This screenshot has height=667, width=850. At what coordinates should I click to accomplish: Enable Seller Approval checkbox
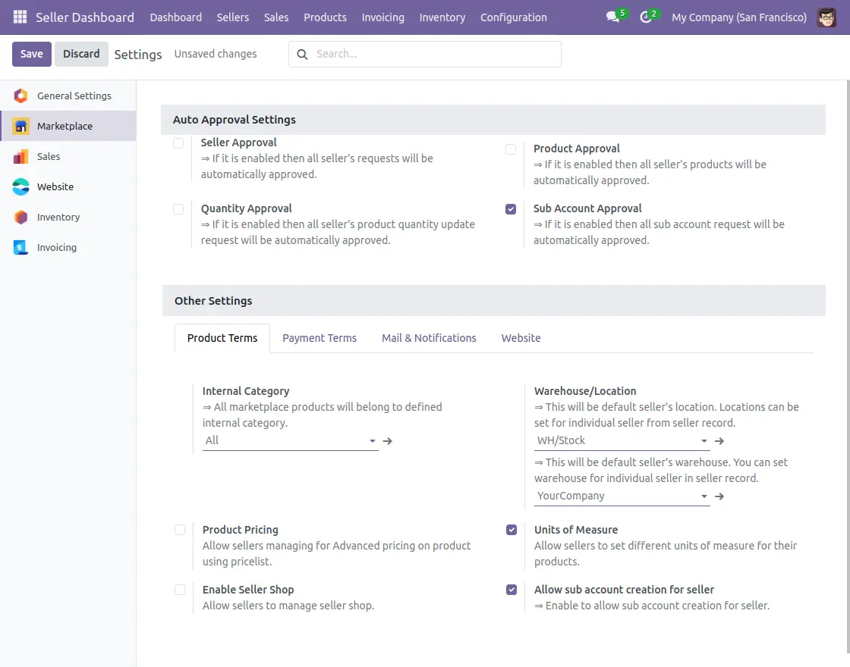(178, 143)
